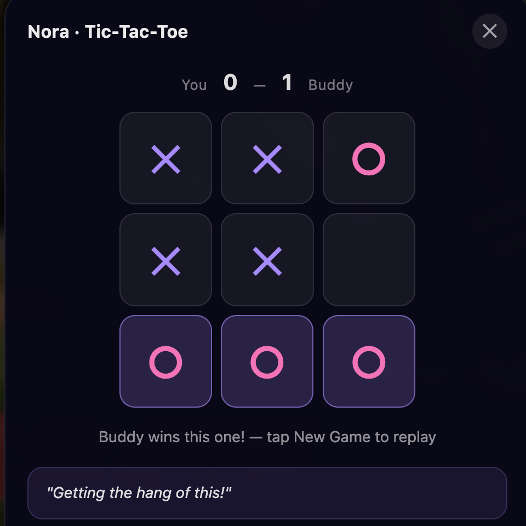Click the 'Buddy' score label

click(x=330, y=84)
